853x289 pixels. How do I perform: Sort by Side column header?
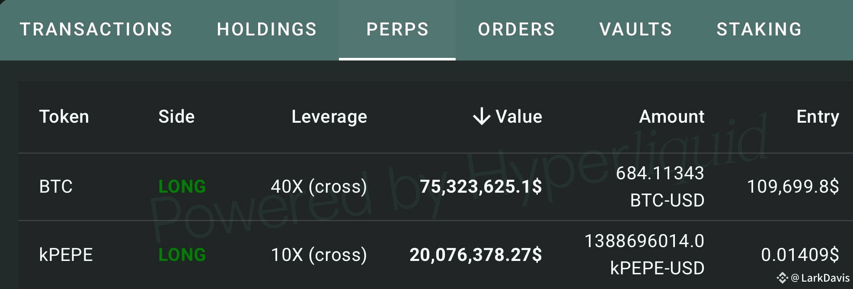click(x=176, y=117)
